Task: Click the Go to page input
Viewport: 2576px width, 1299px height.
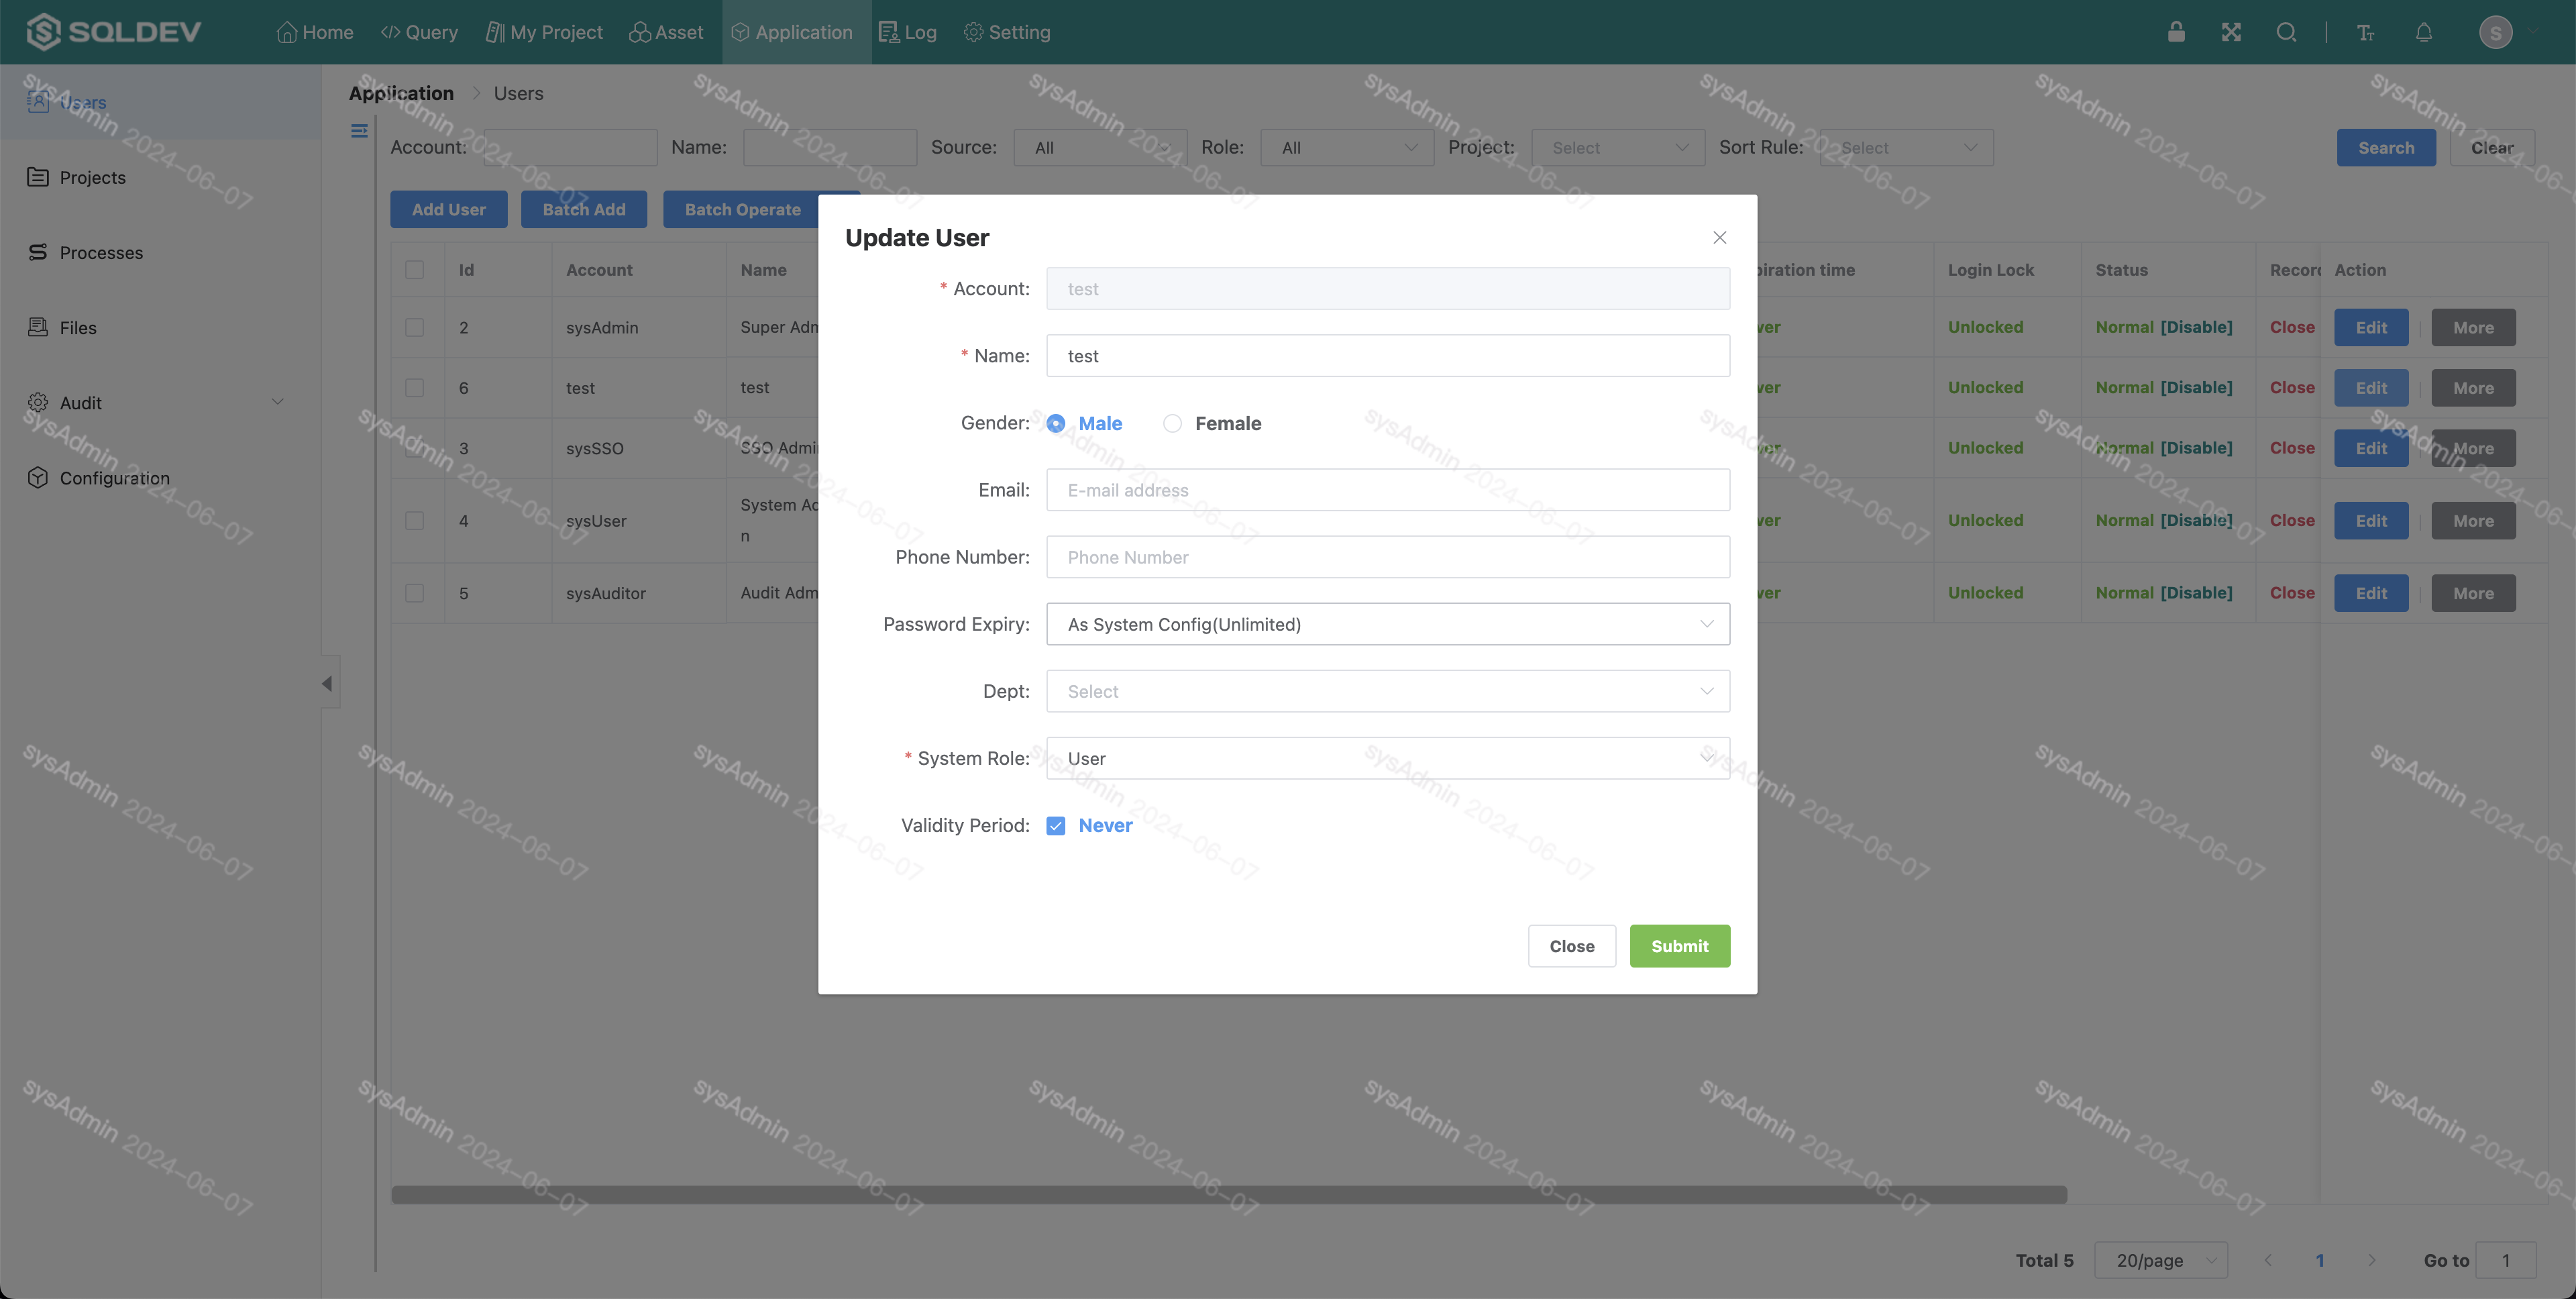Action: pos(2506,1260)
